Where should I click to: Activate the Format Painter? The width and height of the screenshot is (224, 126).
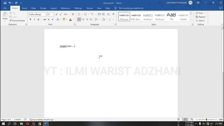[17, 21]
